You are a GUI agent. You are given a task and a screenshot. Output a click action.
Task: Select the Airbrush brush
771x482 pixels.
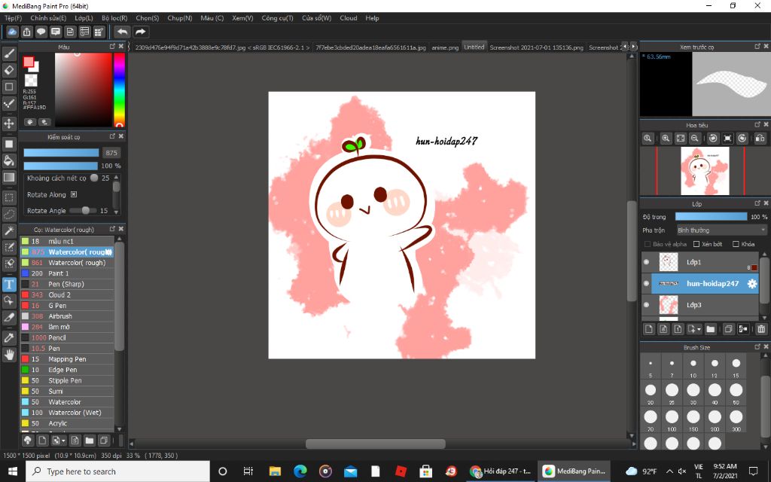click(x=67, y=316)
